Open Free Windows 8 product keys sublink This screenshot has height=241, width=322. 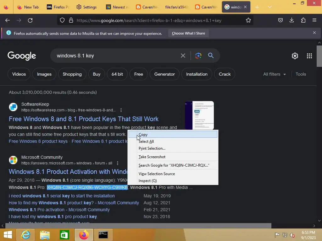point(38,141)
